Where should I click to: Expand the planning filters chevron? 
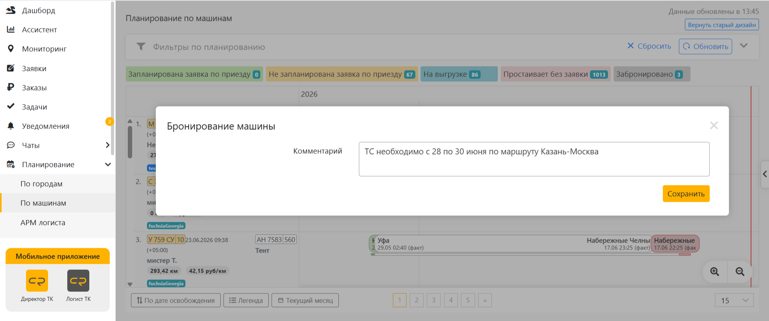pos(744,46)
